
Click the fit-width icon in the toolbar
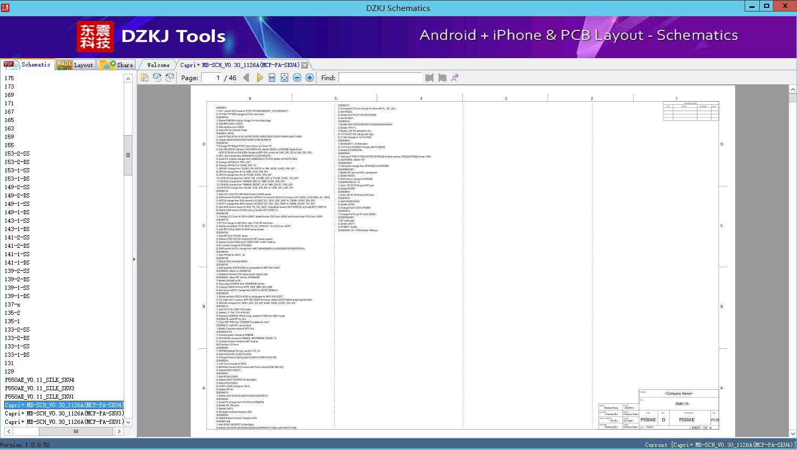click(272, 78)
